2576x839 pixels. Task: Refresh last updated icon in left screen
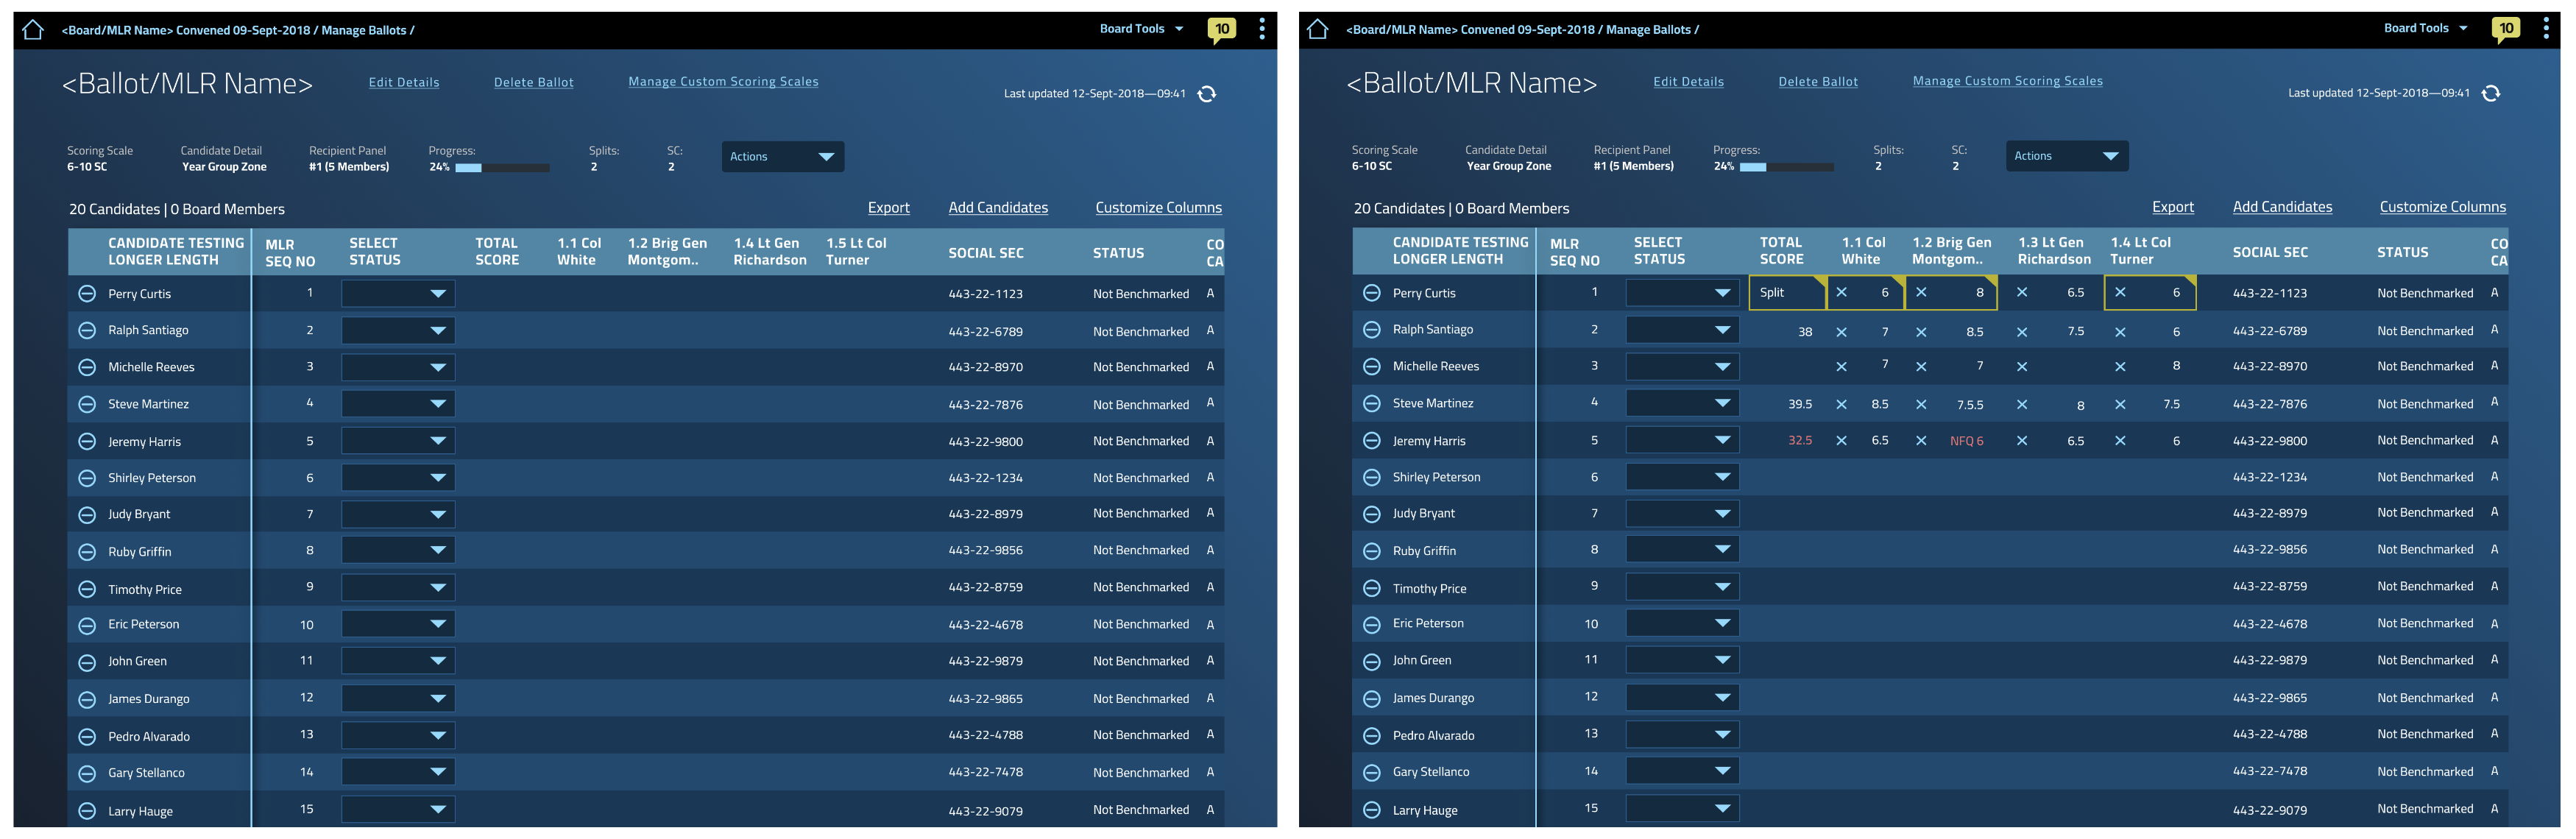[1207, 94]
